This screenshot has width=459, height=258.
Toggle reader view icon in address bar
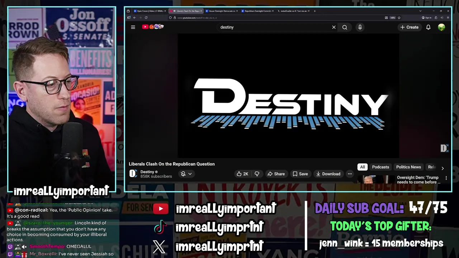pyautogui.click(x=386, y=18)
